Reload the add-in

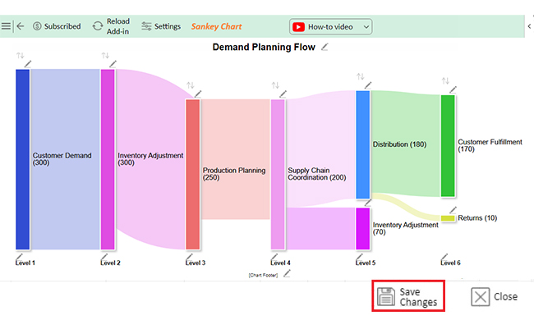pyautogui.click(x=111, y=26)
